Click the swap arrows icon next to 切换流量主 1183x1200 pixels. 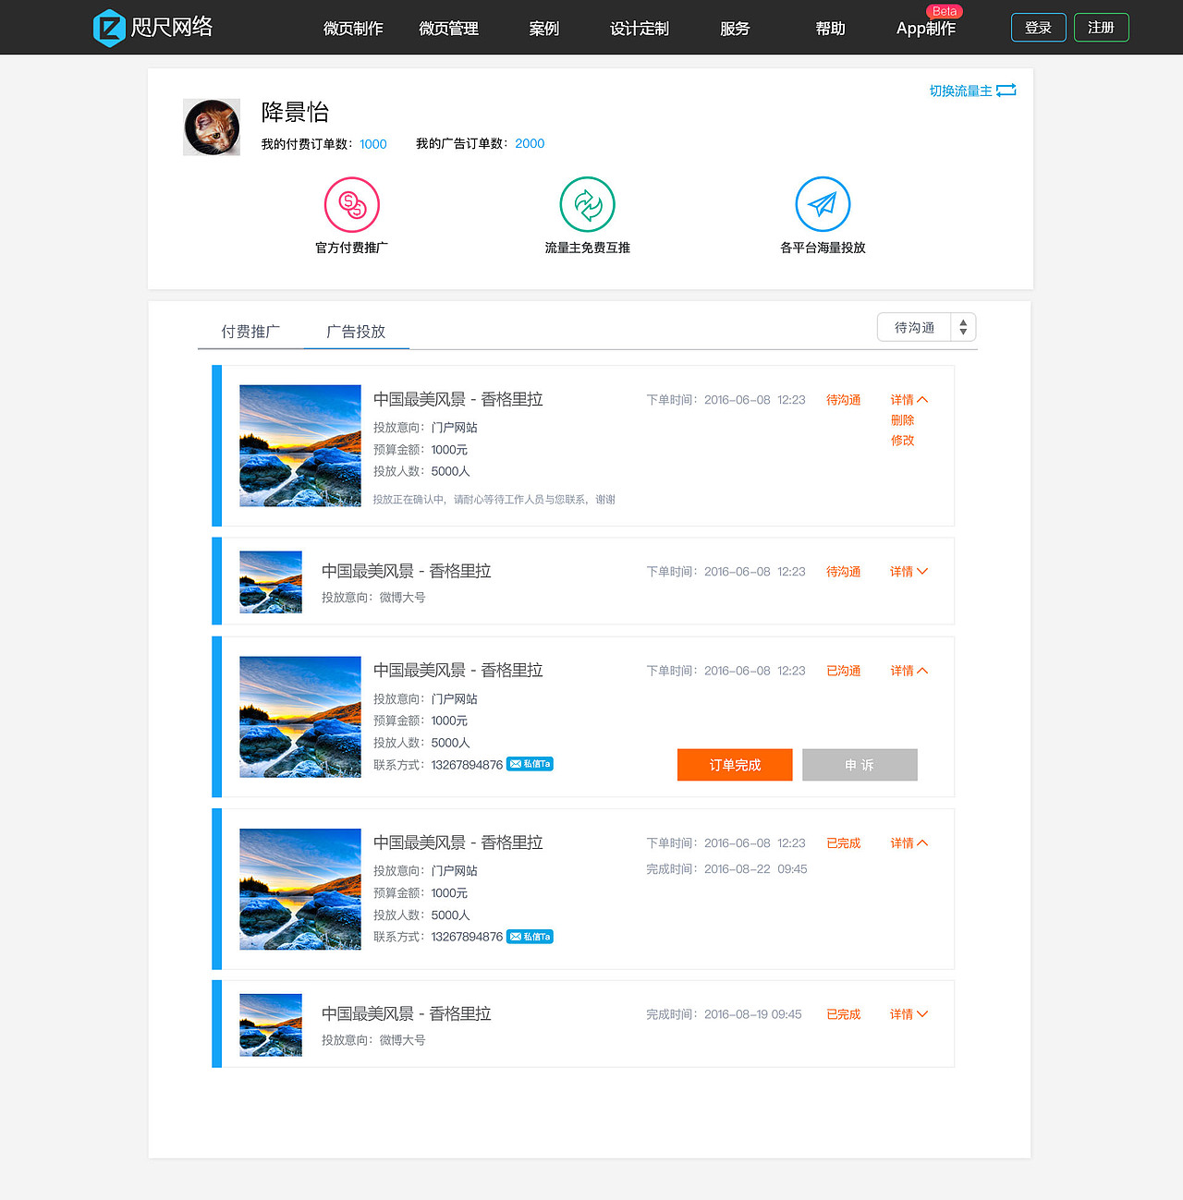[1006, 91]
